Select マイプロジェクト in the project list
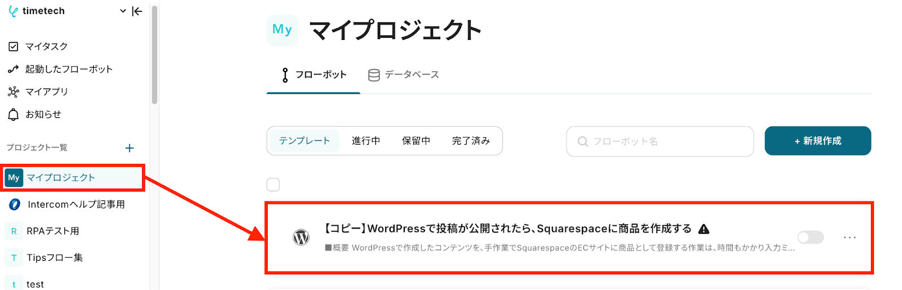Image resolution: width=902 pixels, height=290 pixels. 73,178
